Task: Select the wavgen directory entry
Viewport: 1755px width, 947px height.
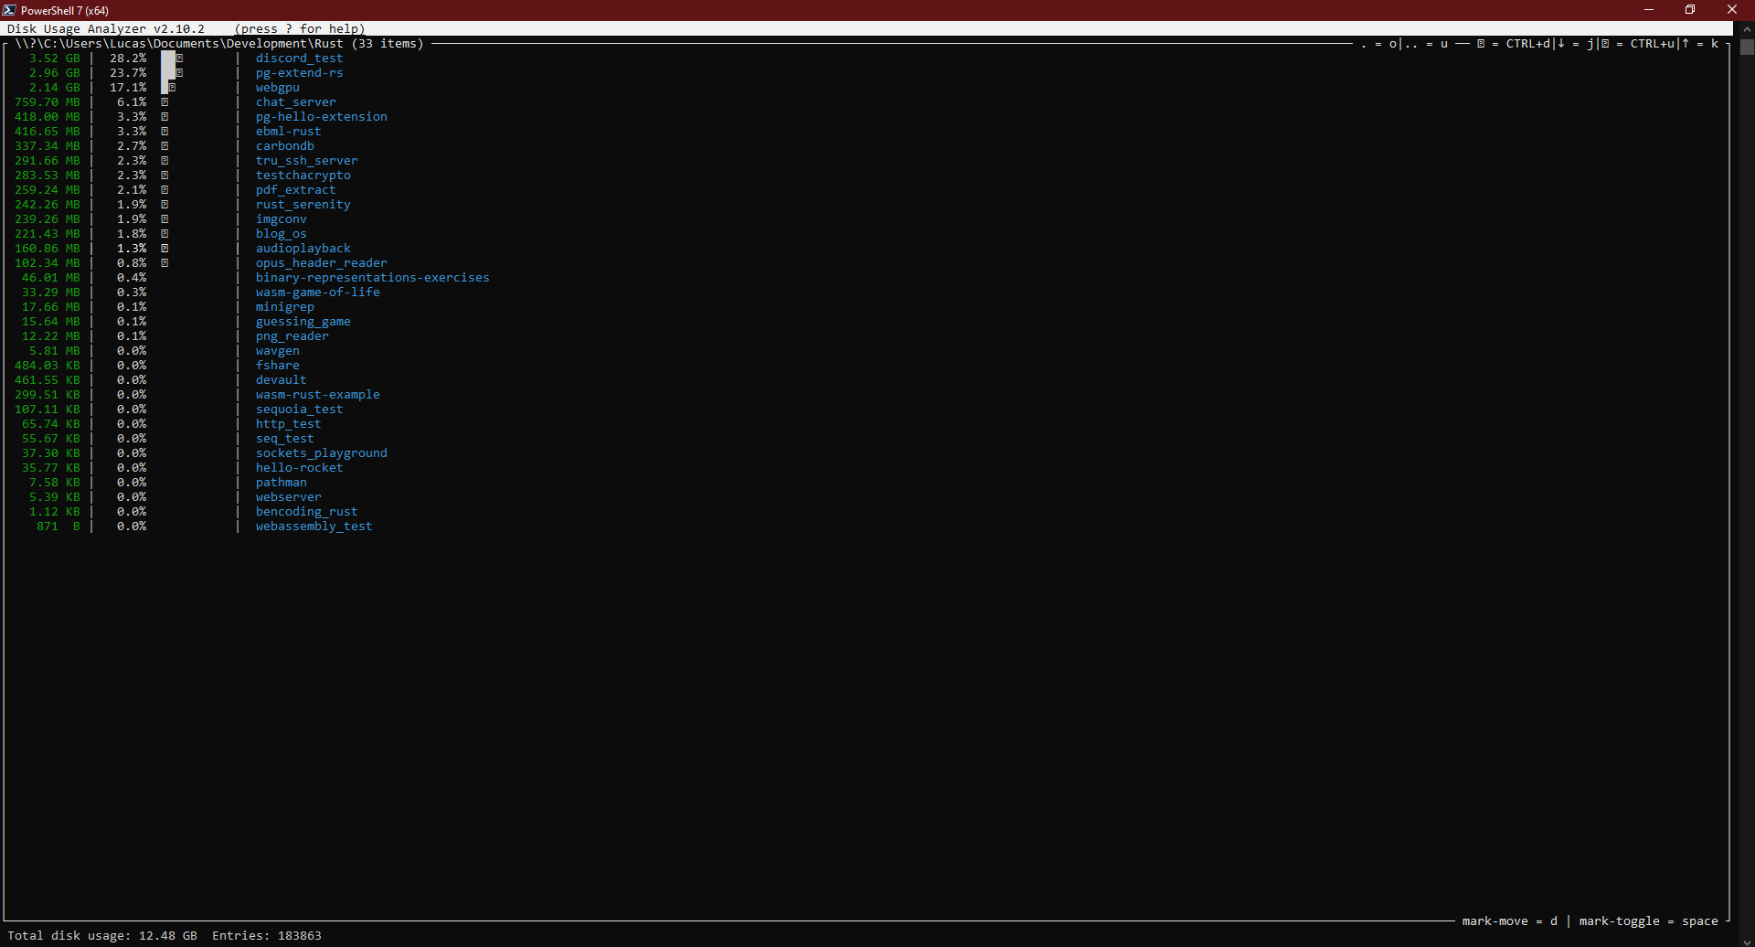Action: [277, 351]
